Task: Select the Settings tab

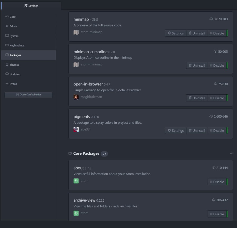Action: coord(31,6)
